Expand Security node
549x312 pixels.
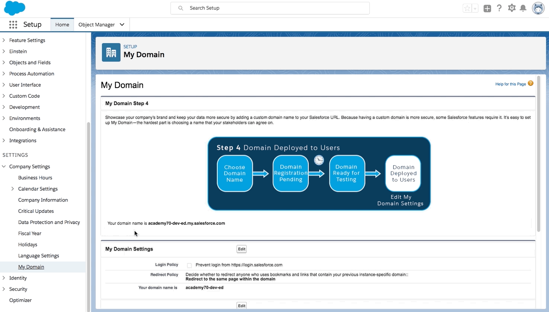(x=4, y=289)
